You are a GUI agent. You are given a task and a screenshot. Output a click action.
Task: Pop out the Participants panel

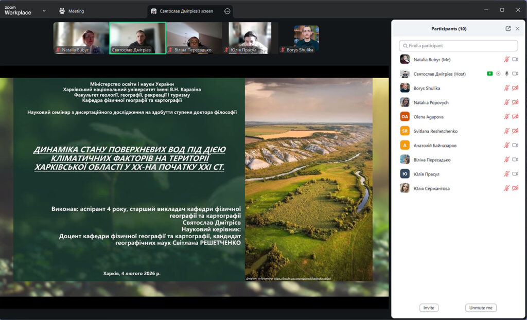pyautogui.click(x=508, y=29)
